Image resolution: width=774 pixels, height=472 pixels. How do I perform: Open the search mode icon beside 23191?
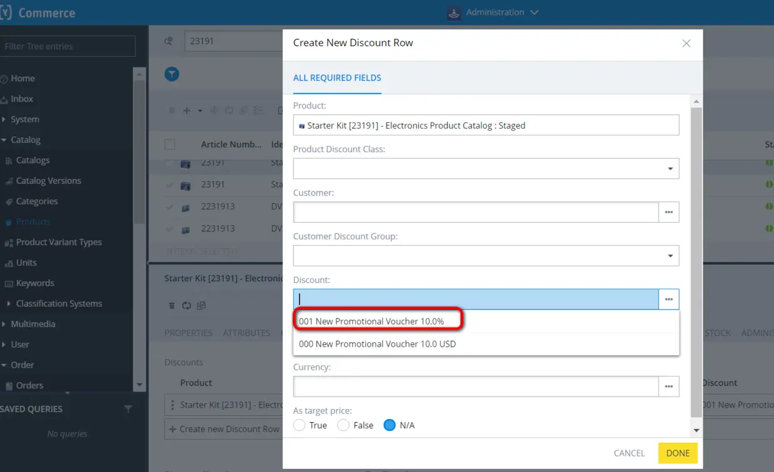(168, 41)
